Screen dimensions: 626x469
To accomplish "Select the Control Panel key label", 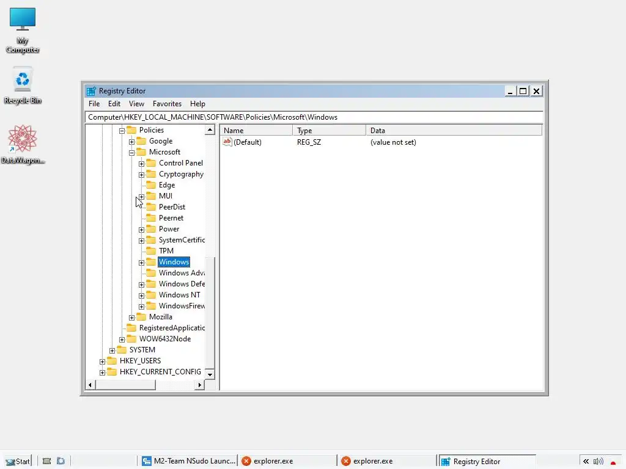I will (x=181, y=162).
